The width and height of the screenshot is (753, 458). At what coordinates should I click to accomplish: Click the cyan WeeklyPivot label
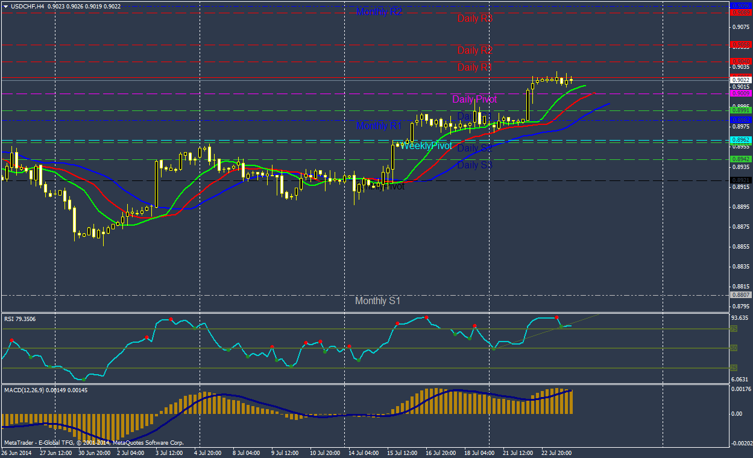coord(426,146)
